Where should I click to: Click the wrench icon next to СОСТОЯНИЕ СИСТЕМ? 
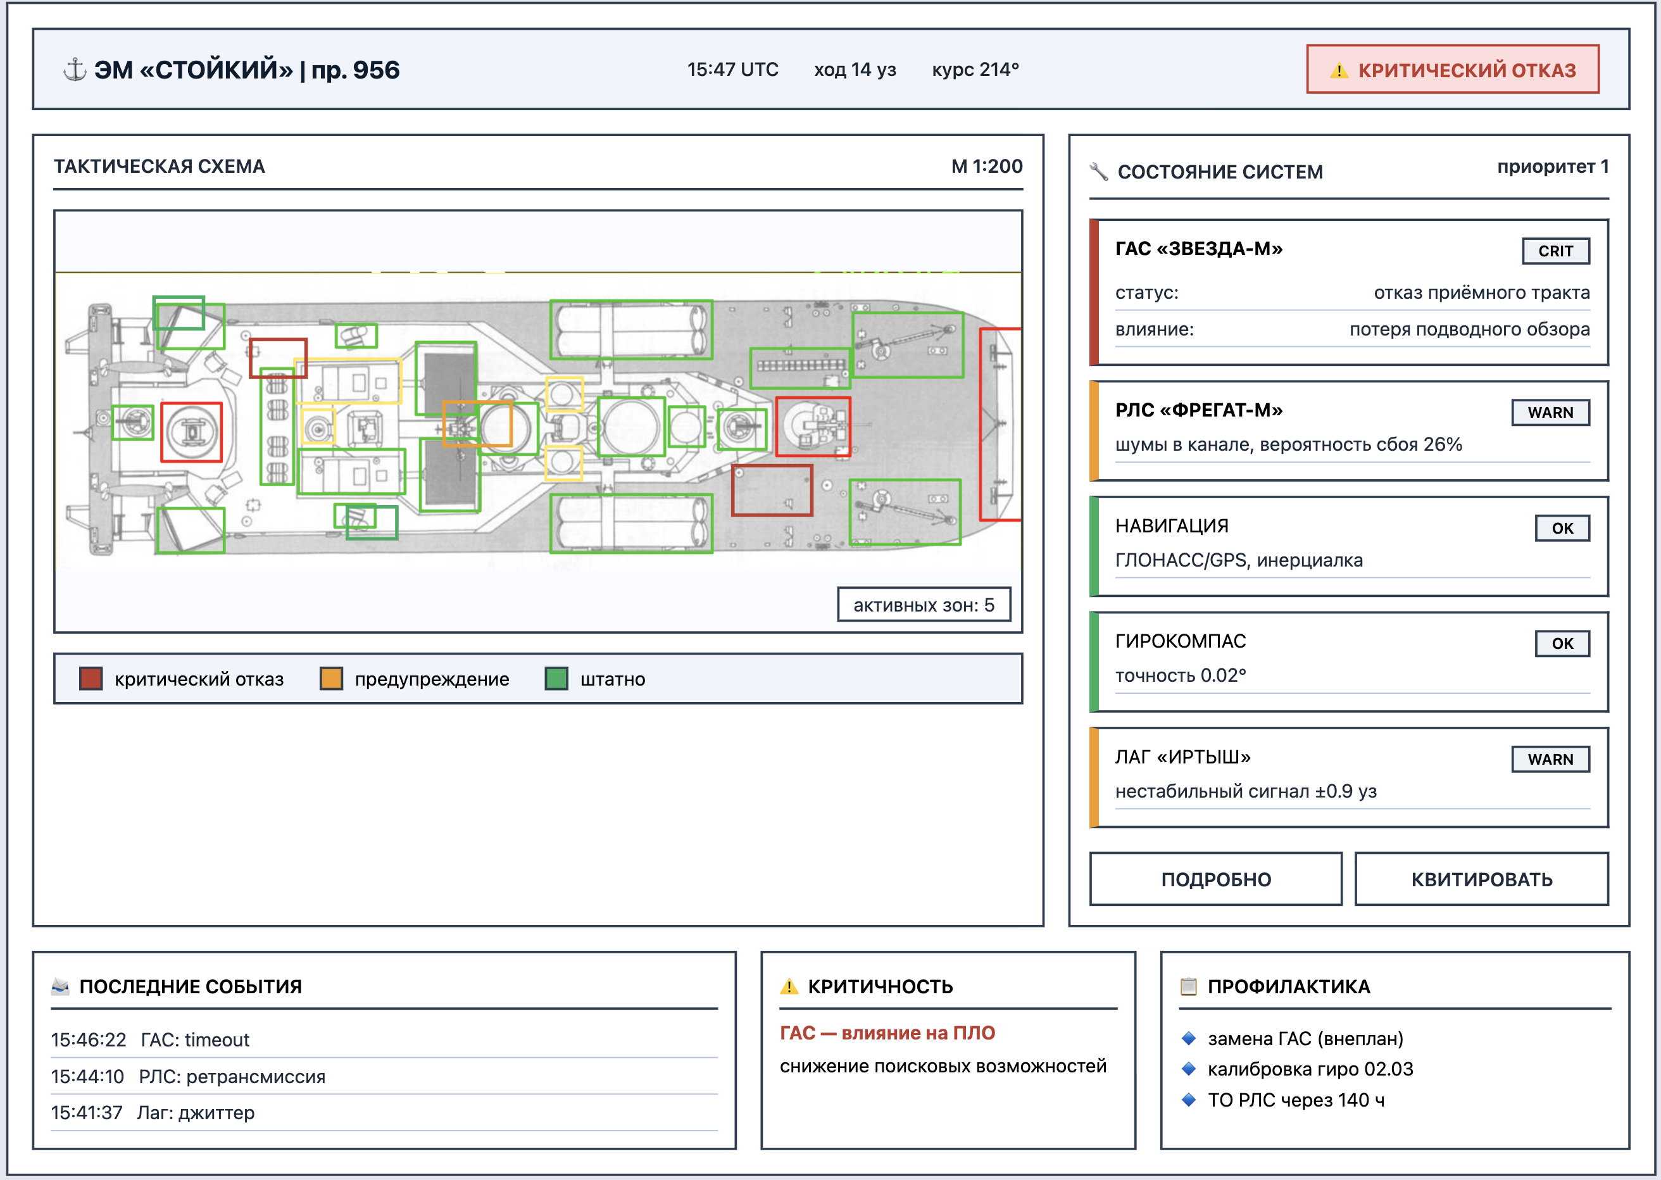[1099, 172]
